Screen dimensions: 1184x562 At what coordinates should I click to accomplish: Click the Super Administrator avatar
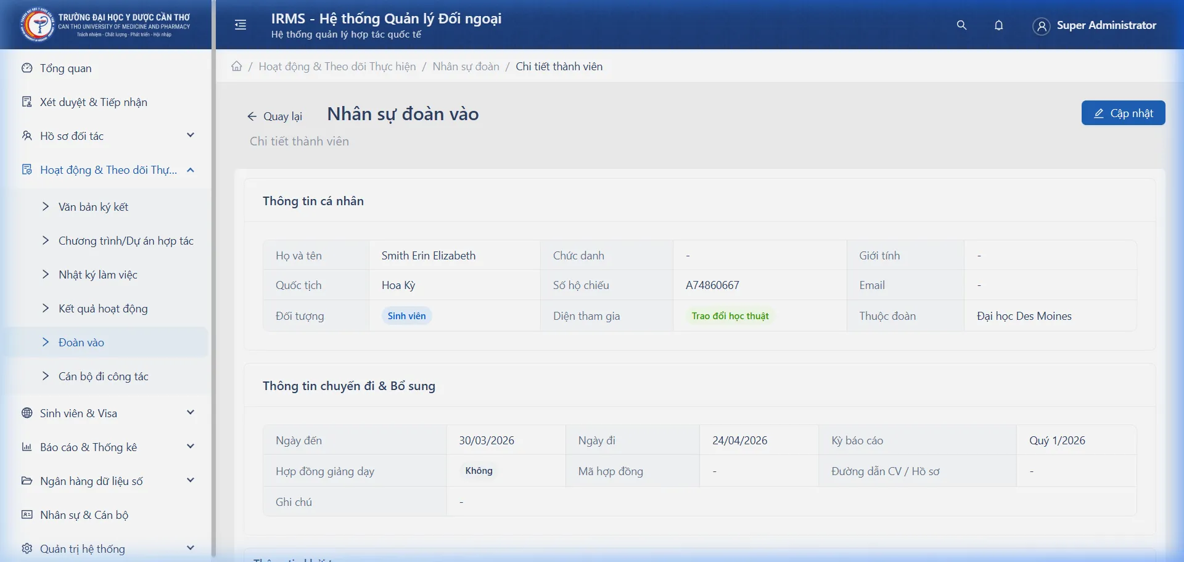(x=1041, y=26)
